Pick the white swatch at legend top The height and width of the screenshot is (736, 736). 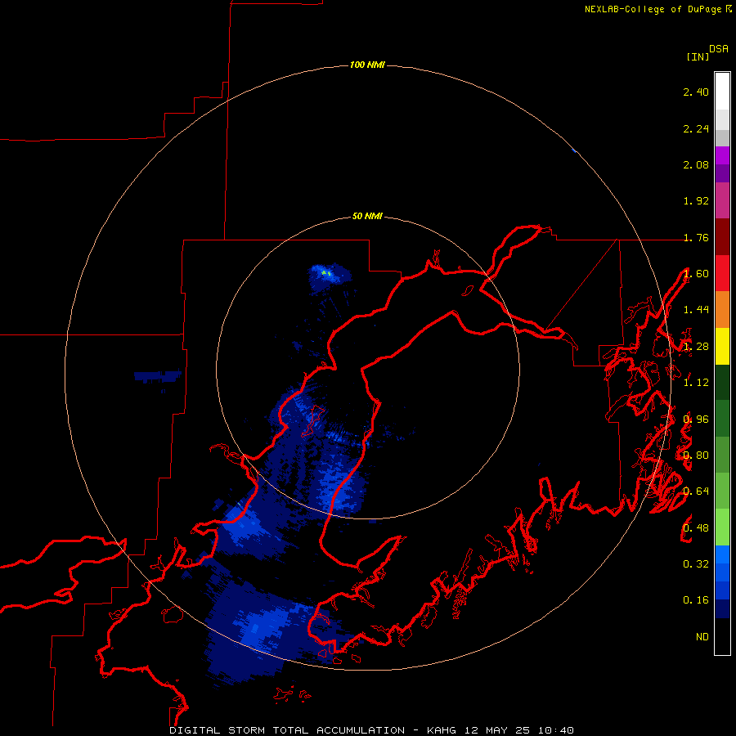tap(722, 92)
